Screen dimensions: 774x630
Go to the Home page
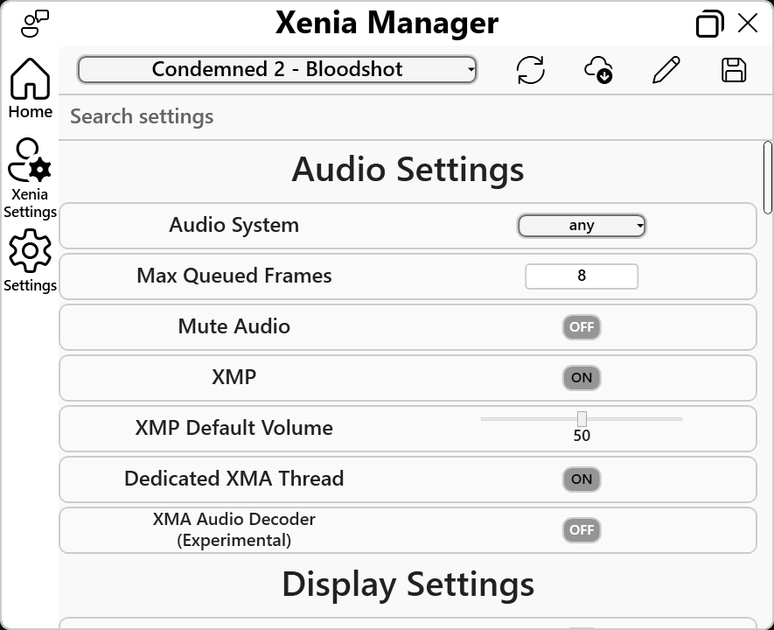[30, 88]
